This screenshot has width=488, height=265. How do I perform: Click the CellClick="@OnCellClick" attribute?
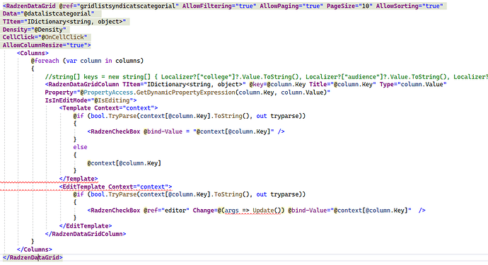tap(45, 37)
